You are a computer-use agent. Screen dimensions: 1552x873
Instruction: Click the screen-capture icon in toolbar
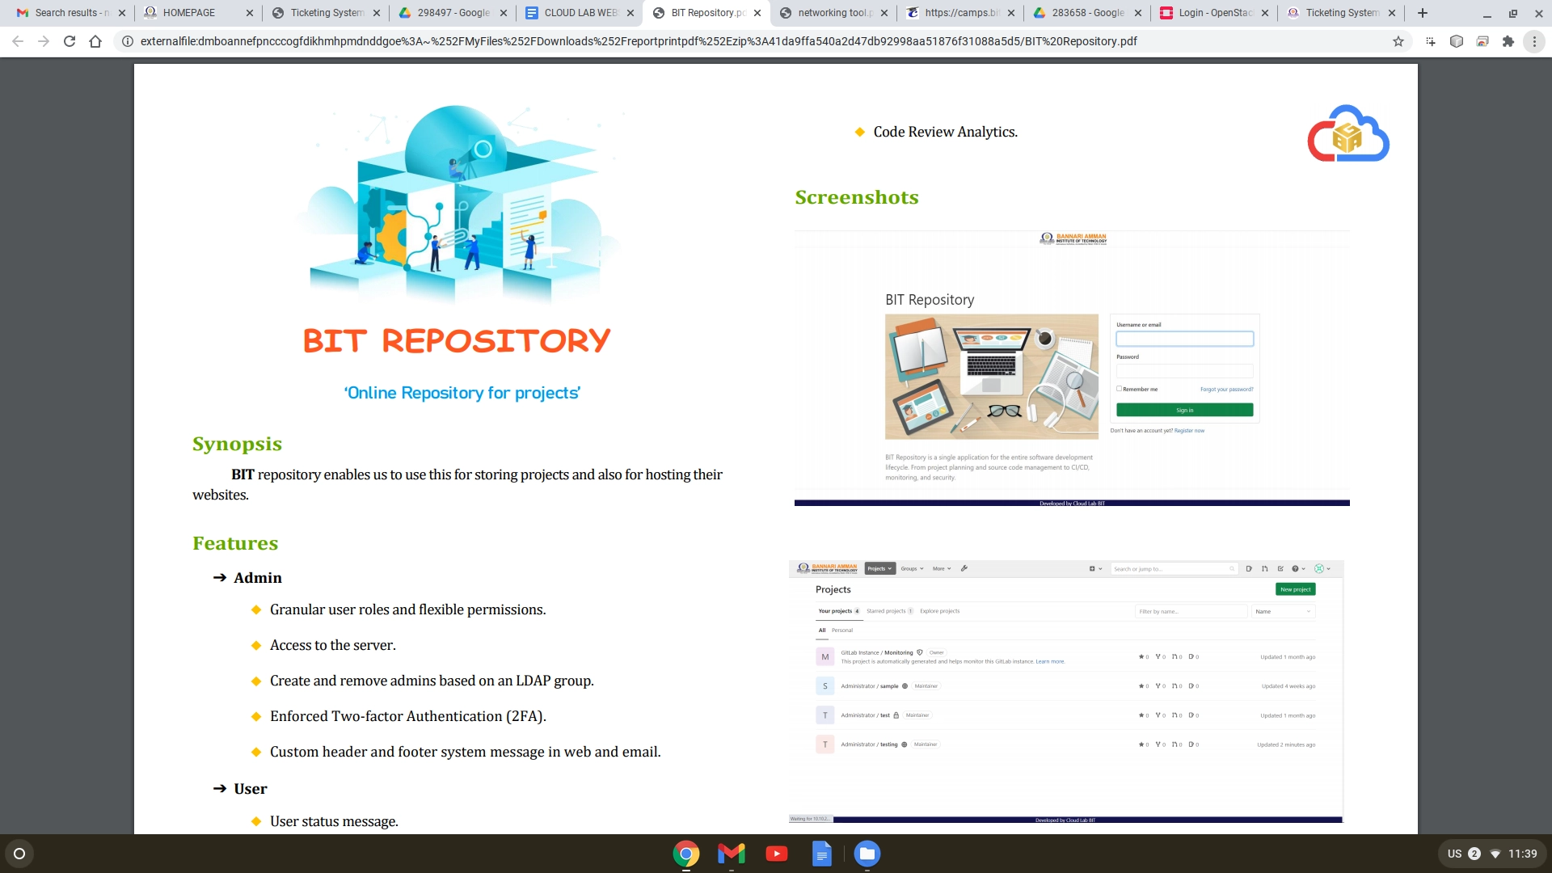point(1431,41)
